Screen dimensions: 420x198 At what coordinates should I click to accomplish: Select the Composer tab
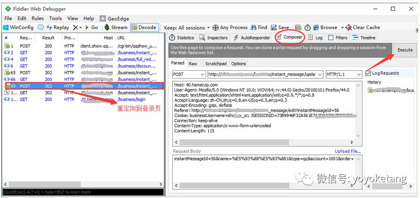[x=290, y=37]
